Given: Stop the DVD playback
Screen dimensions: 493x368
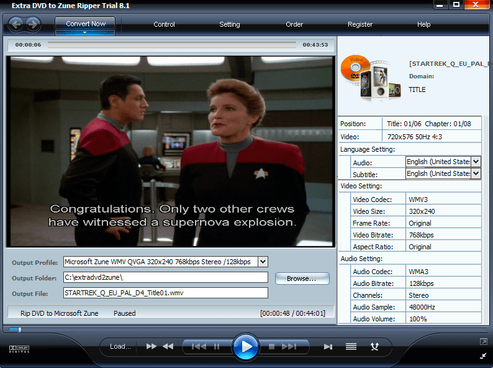Looking at the screenshot, I should (x=272, y=347).
